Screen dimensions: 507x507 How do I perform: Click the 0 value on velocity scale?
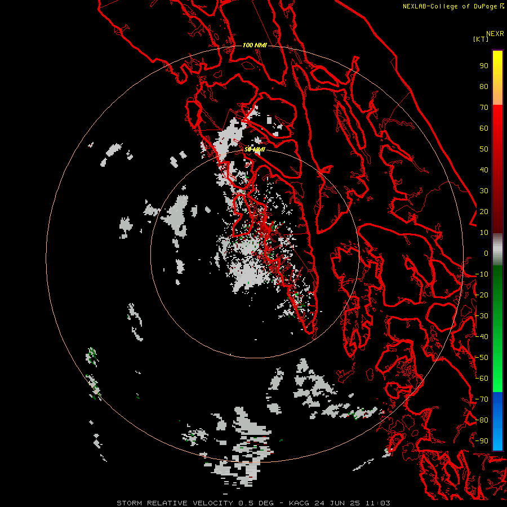coord(486,253)
